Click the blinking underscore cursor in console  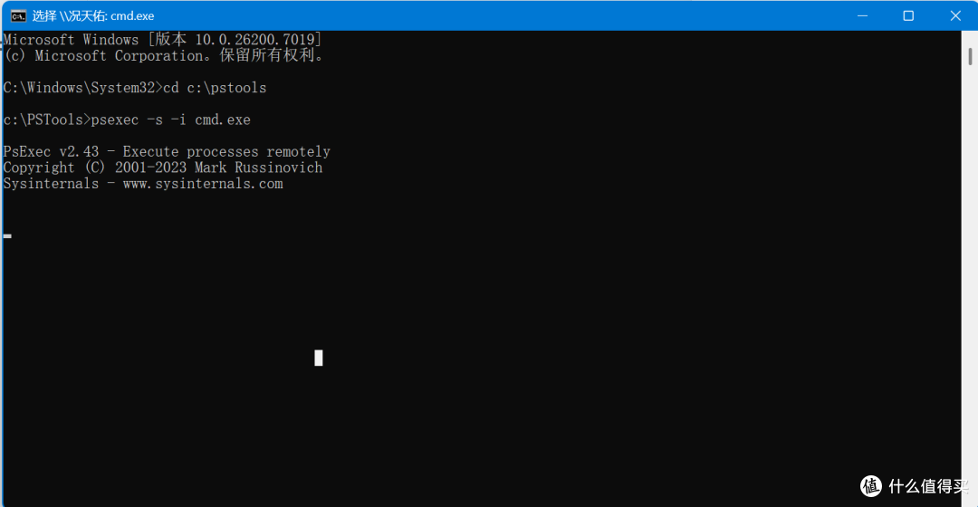(7, 236)
